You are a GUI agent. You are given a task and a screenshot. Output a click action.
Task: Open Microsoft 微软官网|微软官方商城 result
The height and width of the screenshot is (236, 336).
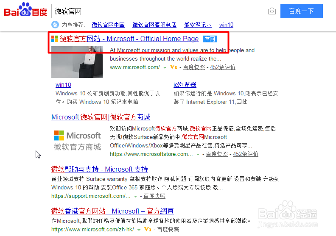click(x=101, y=117)
